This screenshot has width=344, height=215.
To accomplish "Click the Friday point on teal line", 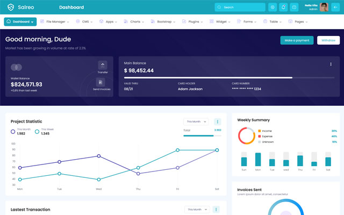I will [x=177, y=150].
